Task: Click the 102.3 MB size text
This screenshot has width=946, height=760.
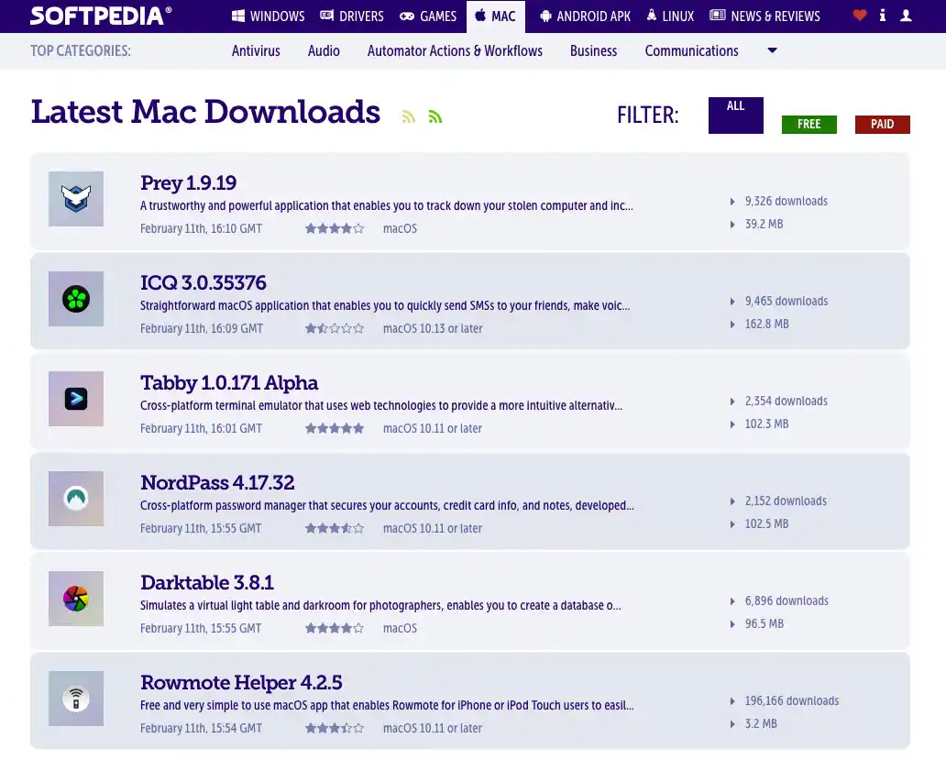Action: (x=767, y=424)
